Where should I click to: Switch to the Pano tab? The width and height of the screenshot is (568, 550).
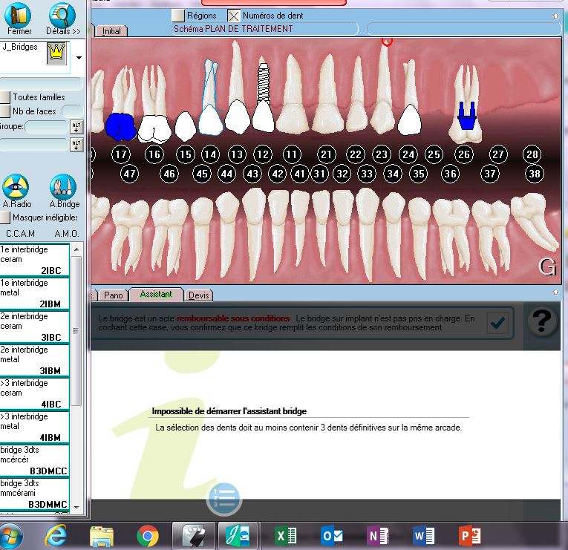pos(113,295)
